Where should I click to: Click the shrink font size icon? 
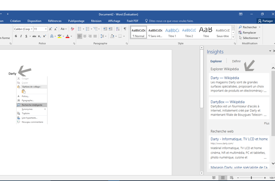(x=55, y=29)
